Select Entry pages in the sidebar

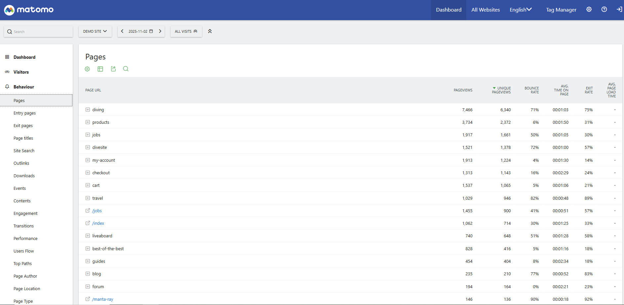tap(25, 113)
